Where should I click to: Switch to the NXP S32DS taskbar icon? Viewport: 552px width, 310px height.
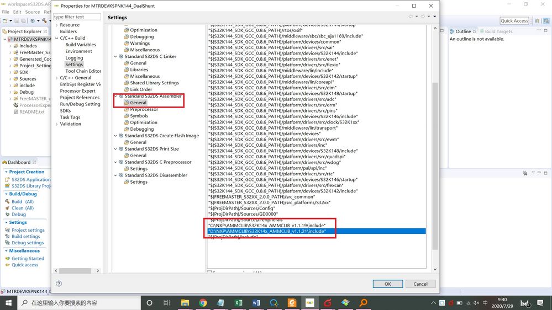pos(310,303)
